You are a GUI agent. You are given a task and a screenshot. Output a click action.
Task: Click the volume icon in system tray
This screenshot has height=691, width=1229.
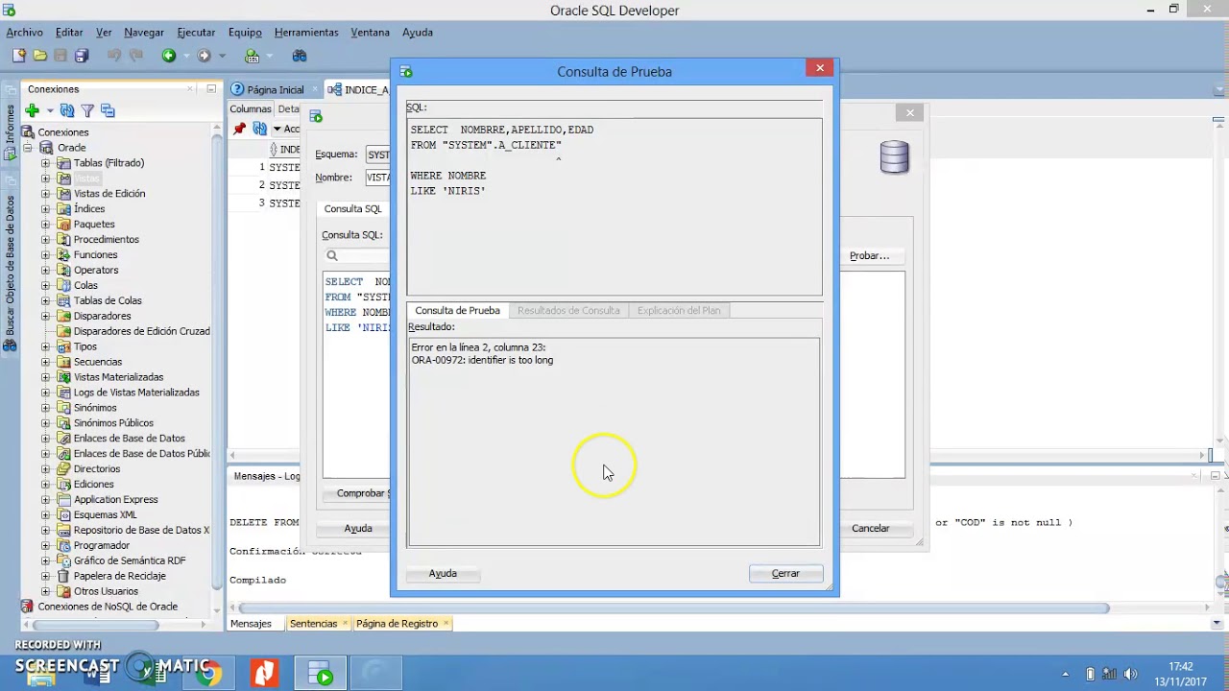pos(1130,674)
